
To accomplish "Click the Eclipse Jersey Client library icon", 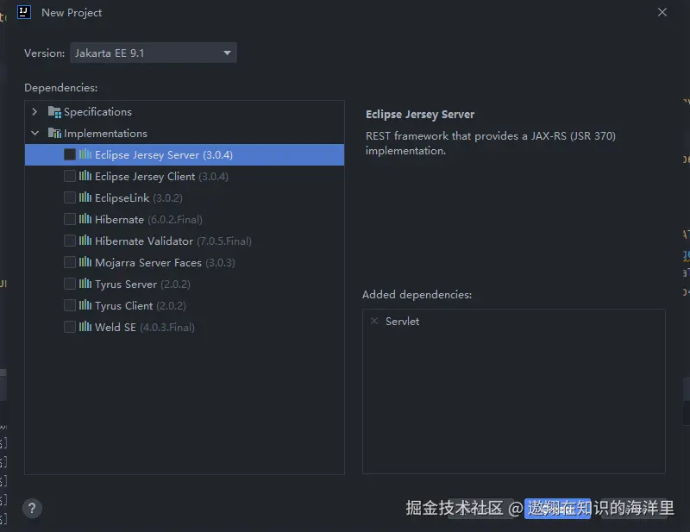I will coord(85,176).
